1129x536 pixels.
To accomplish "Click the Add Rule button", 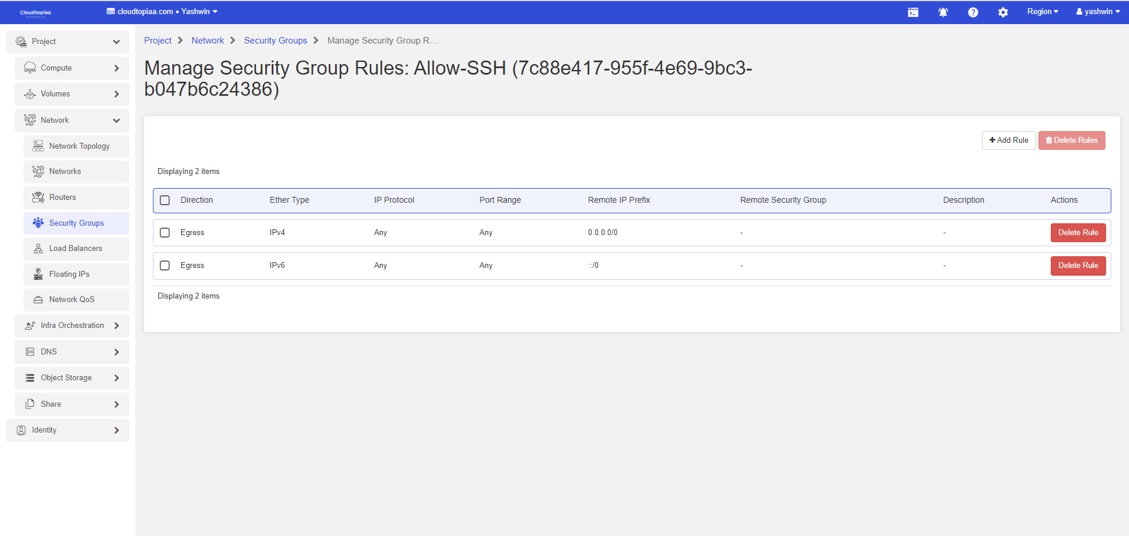I will click(x=1008, y=140).
